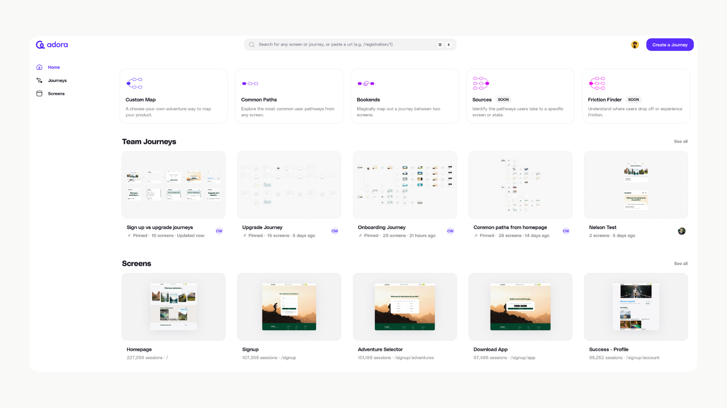Click the owner avatar on Nelson Test
The width and height of the screenshot is (727, 408).
682,231
